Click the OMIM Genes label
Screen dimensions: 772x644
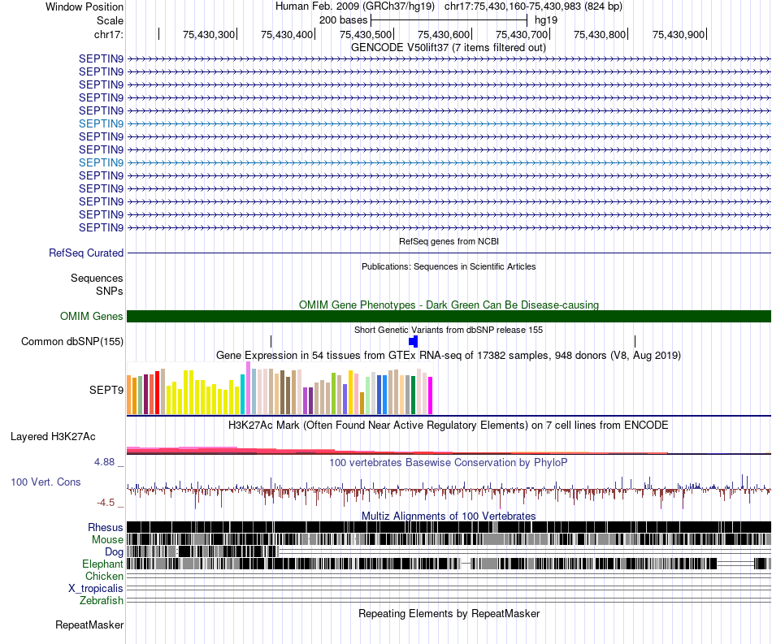tap(92, 317)
